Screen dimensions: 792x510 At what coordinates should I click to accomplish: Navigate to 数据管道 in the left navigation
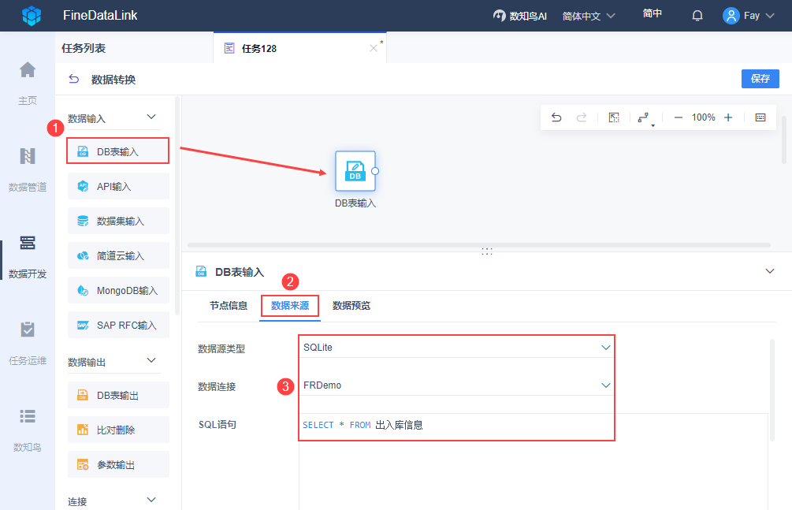[x=27, y=169]
